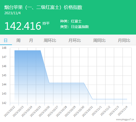
Task: Click the chart plateau at 144.2 level
Action: pos(66,83)
